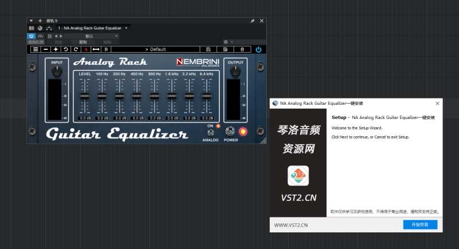Screen dimensions: 459x249
Task: Click the plugin window resize corner grip
Action: tap(263, 141)
